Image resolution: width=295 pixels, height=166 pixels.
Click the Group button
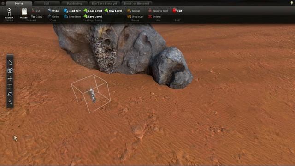134,11
